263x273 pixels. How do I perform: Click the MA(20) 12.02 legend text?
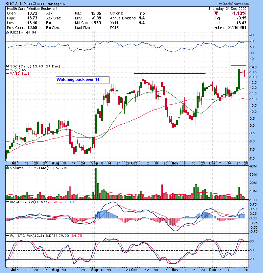[x=19, y=70]
